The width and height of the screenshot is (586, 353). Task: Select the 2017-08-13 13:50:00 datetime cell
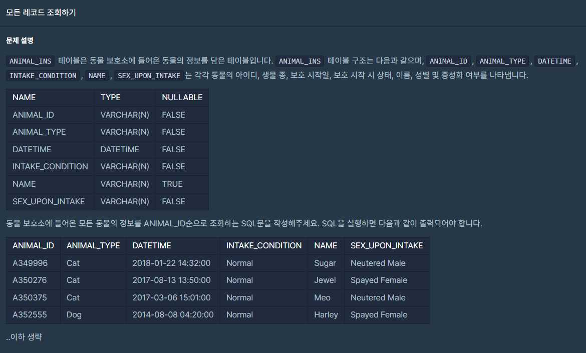pyautogui.click(x=171, y=280)
